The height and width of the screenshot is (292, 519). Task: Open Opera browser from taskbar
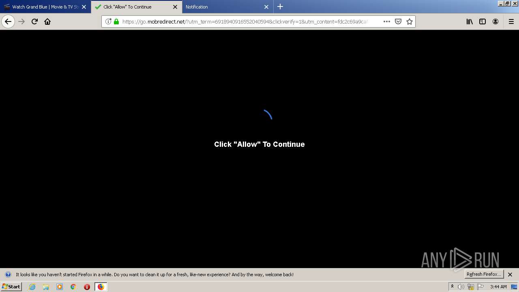pyautogui.click(x=87, y=287)
